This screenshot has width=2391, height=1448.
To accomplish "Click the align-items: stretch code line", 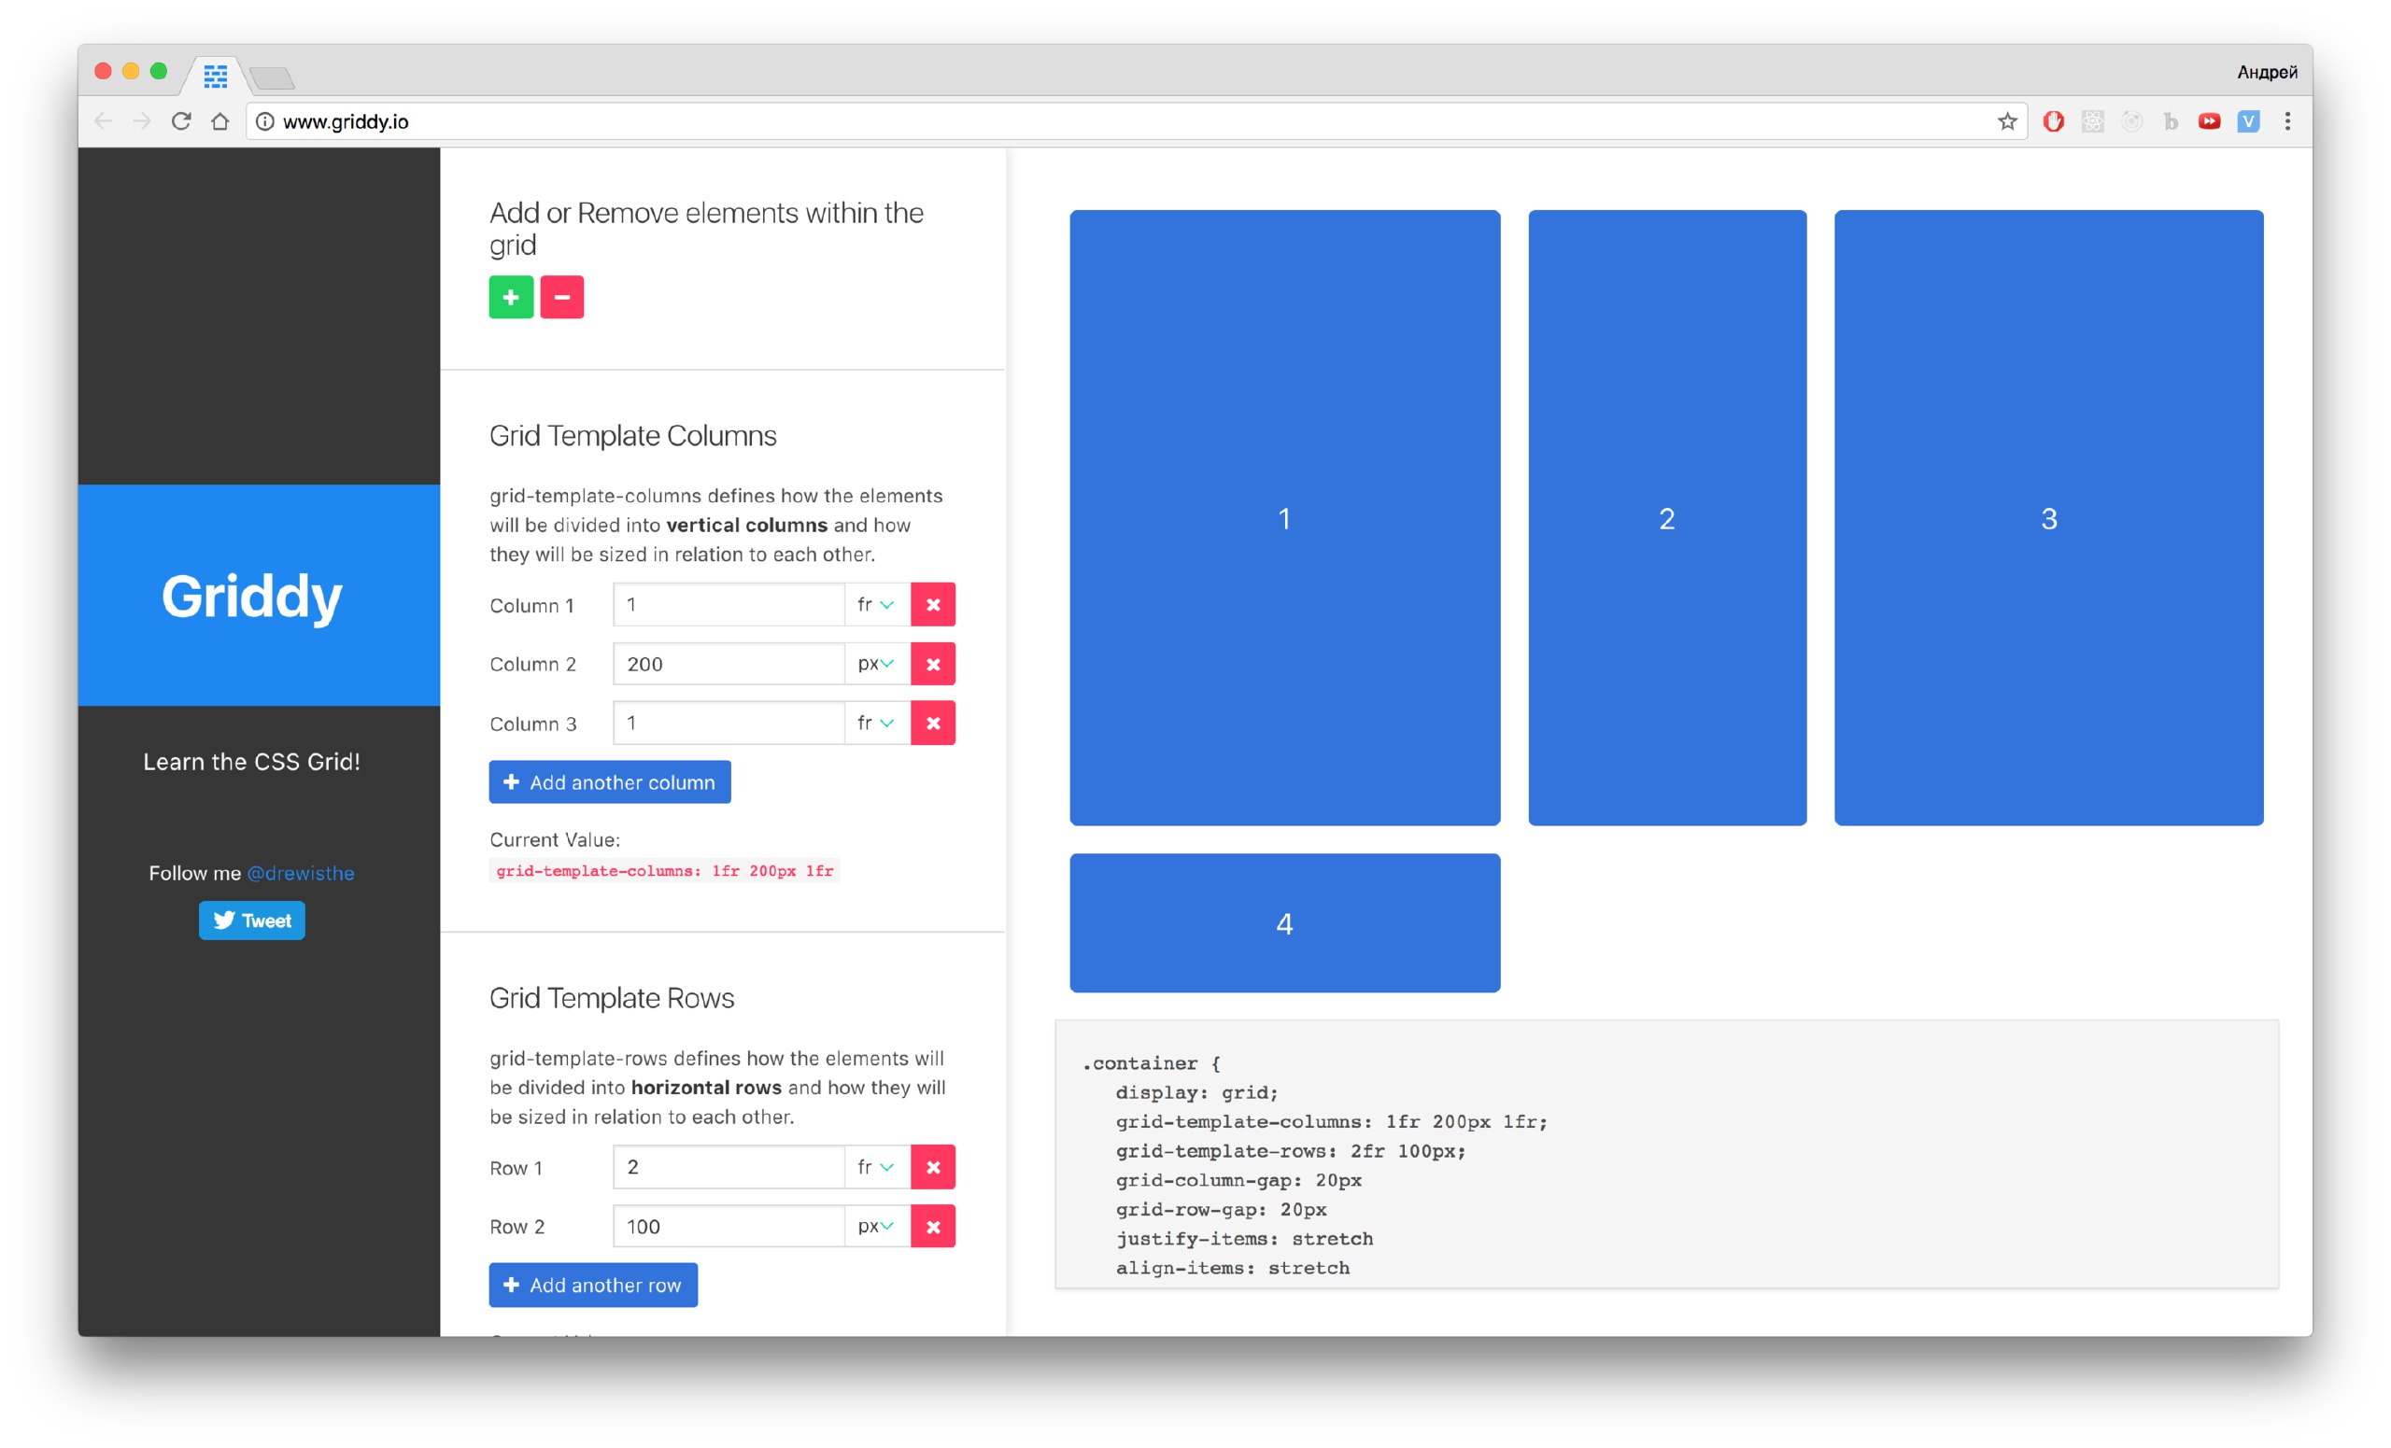I will click(x=1232, y=1268).
